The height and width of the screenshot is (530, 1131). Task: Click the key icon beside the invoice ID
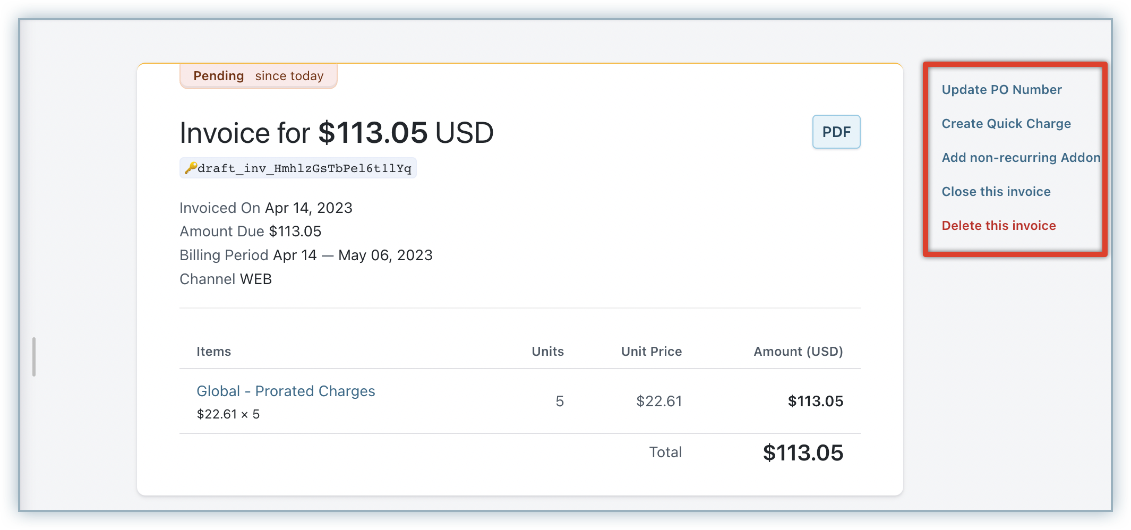(191, 168)
